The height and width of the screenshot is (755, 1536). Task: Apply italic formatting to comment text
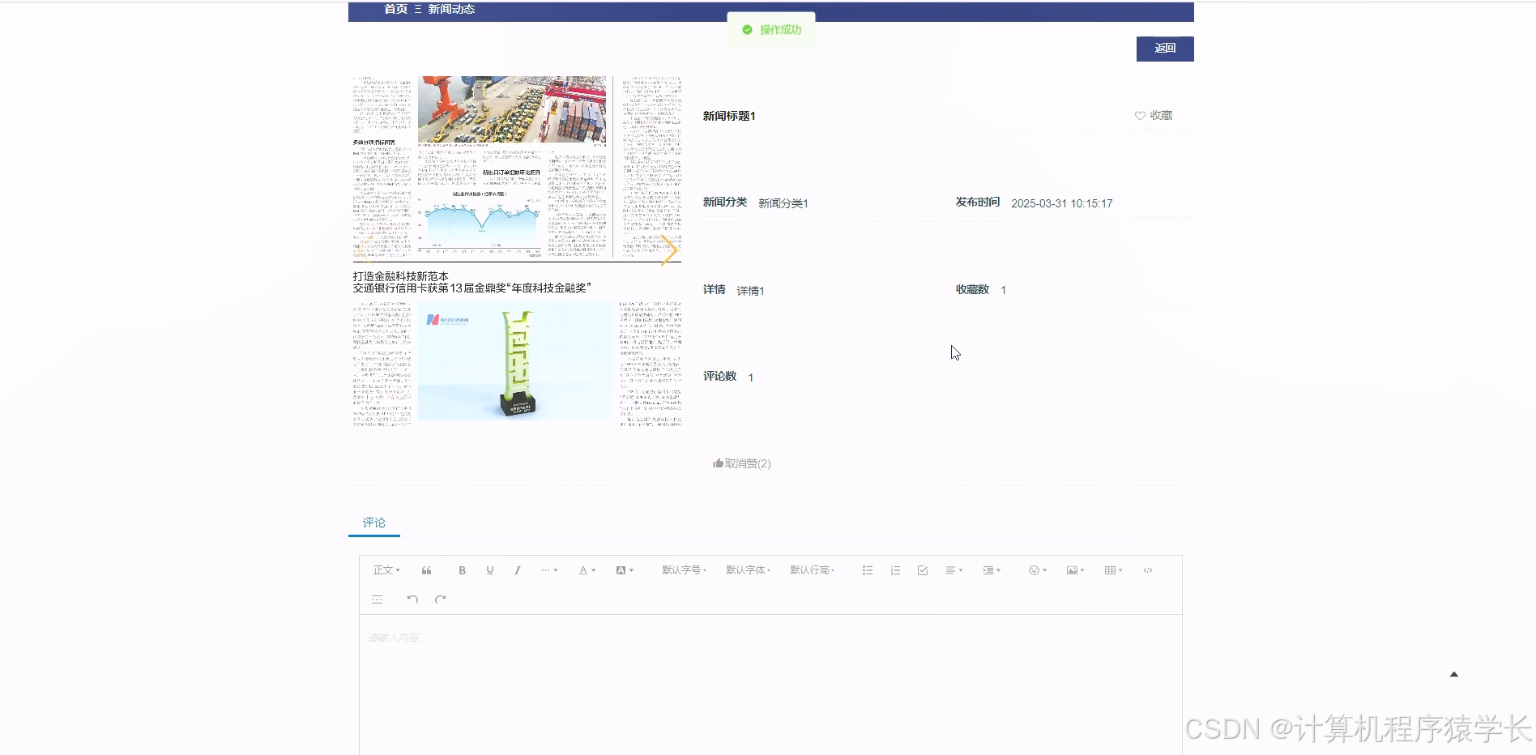pyautogui.click(x=517, y=569)
